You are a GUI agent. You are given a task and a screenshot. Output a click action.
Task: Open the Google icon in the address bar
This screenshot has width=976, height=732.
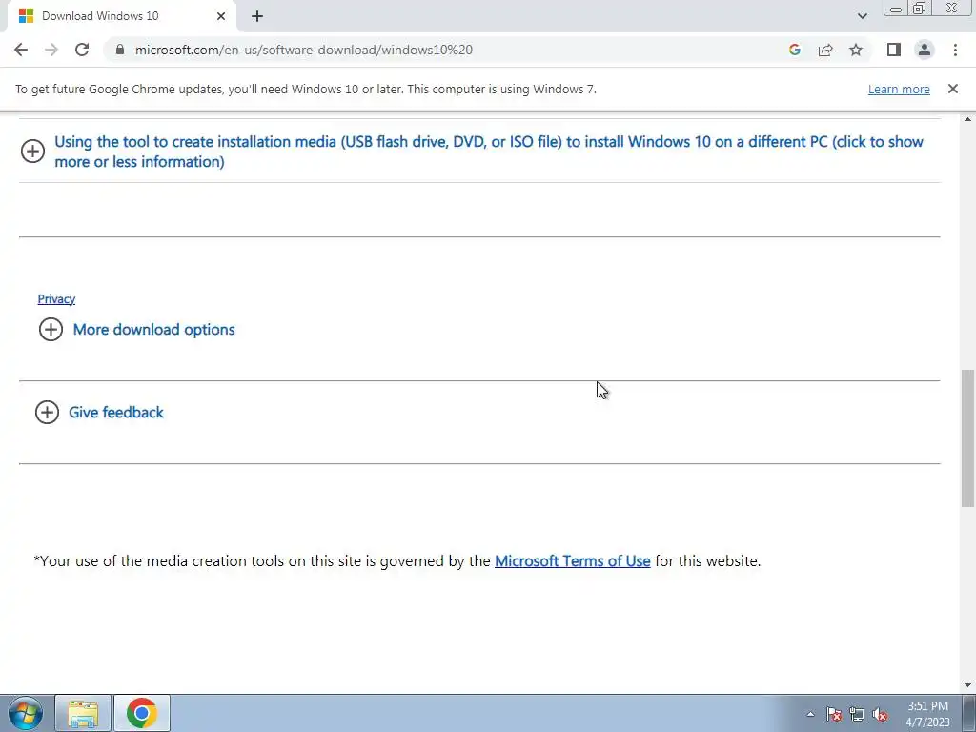click(794, 50)
